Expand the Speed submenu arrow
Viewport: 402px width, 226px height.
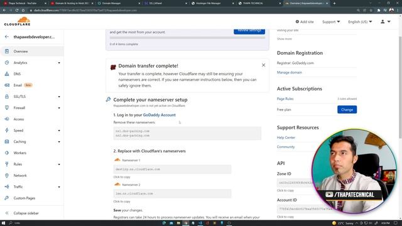[59, 131]
